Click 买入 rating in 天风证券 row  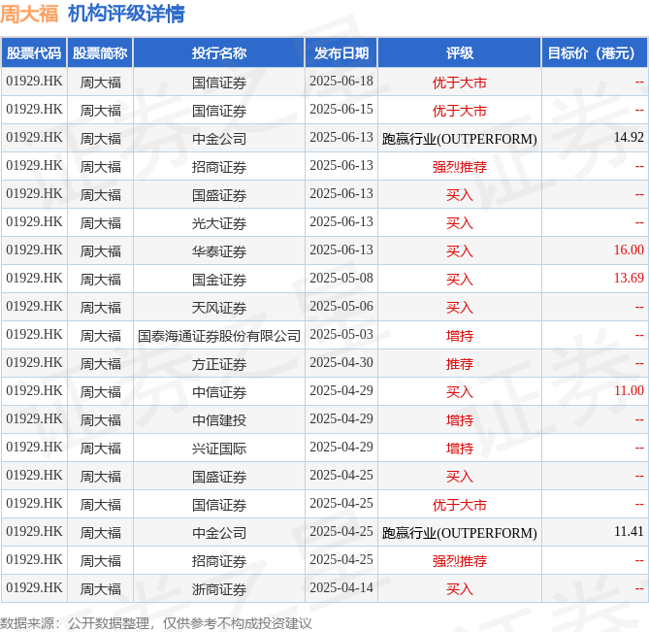pos(460,308)
